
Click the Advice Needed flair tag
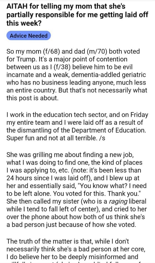coord(28,36)
